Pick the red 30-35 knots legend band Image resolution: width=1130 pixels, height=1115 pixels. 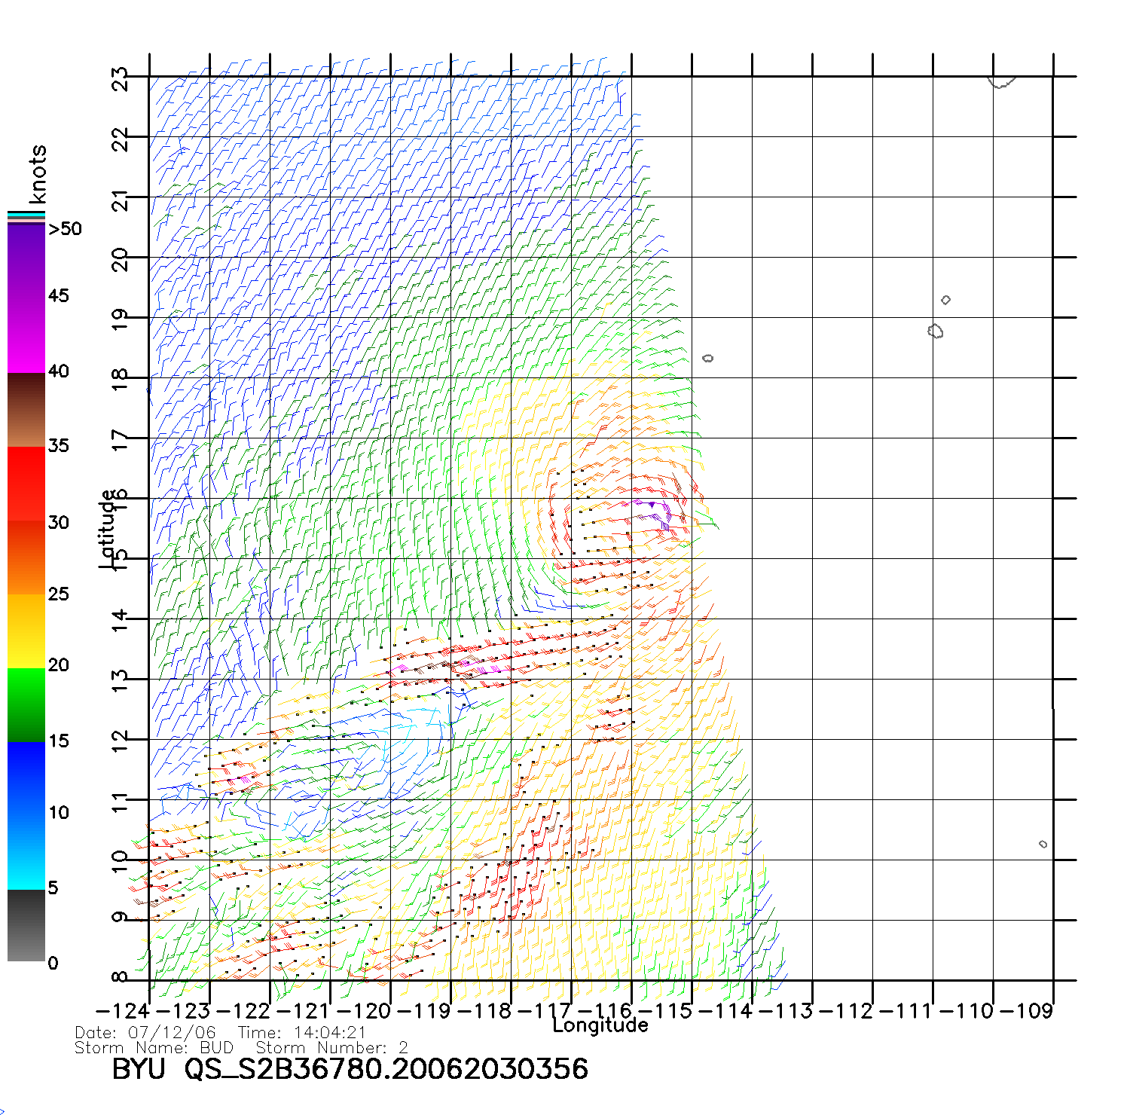pos(26,484)
